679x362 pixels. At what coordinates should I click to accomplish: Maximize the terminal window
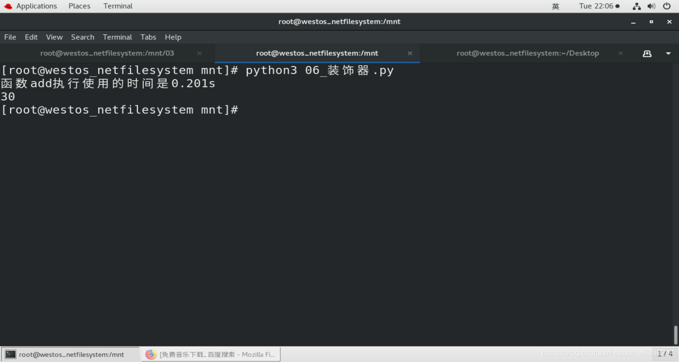coord(651,22)
